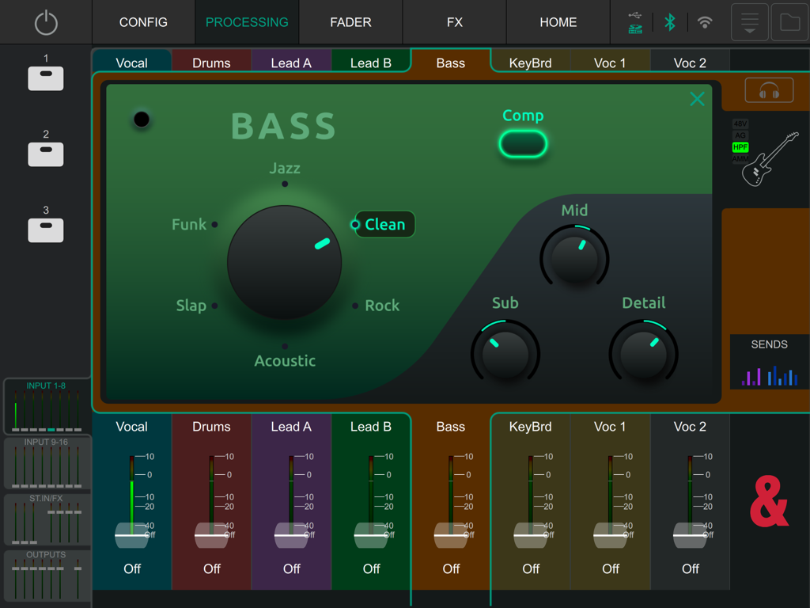Toggle the AMM setting

coord(740,158)
